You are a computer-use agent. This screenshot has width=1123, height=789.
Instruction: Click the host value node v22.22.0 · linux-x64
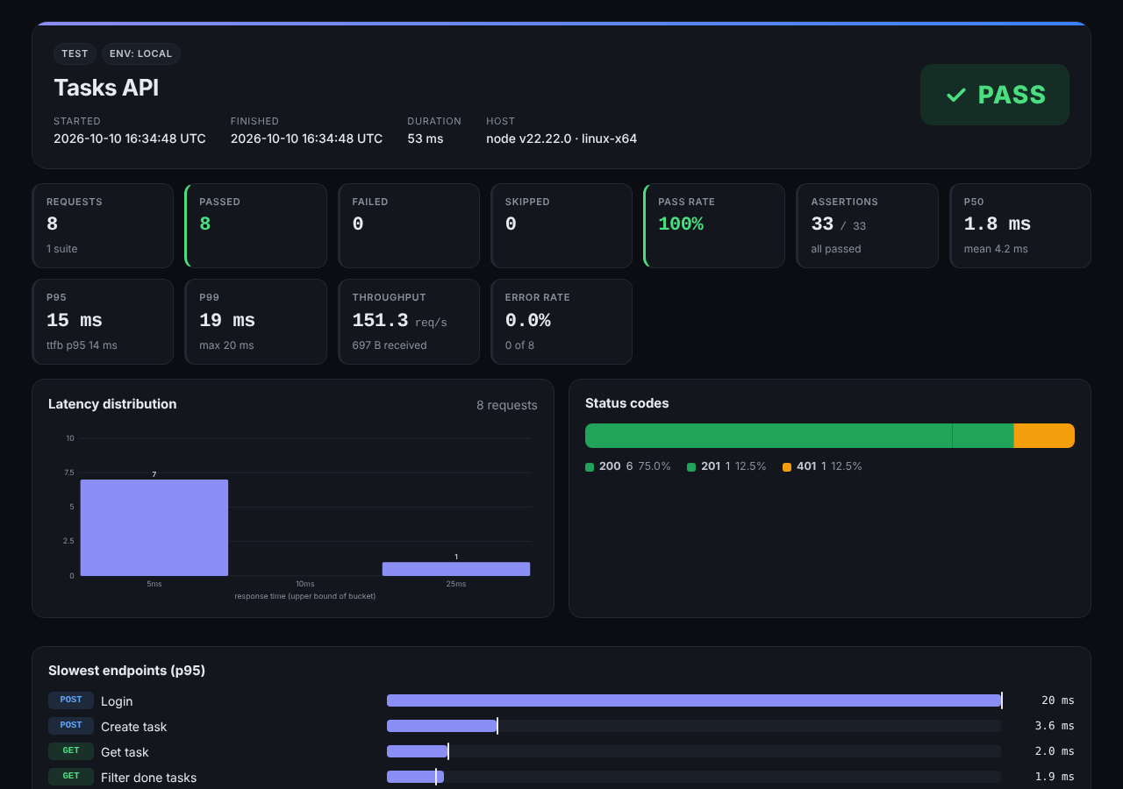(561, 139)
